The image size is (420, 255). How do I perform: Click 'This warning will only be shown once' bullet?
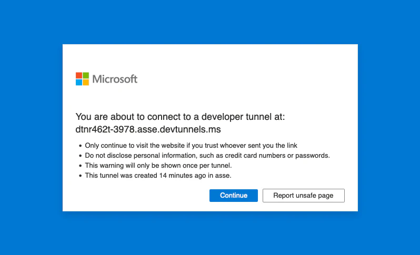tap(158, 166)
